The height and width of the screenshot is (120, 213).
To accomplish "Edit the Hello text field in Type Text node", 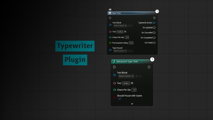I will 120,32.
